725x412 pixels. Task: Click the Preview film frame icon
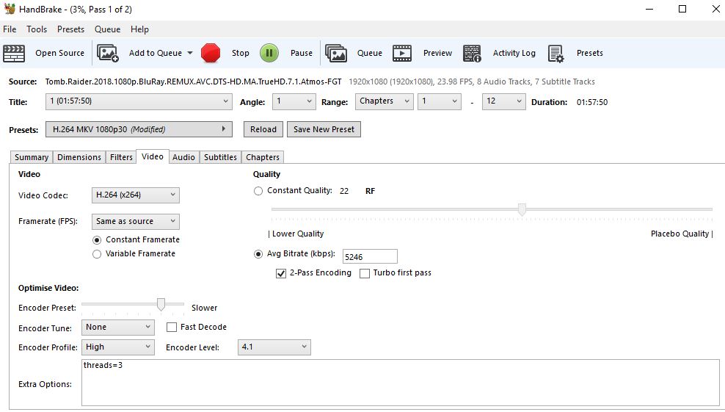pyautogui.click(x=402, y=53)
